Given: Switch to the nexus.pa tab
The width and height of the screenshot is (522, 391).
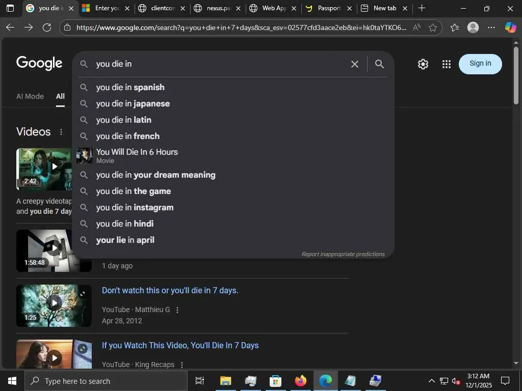Looking at the screenshot, I should (x=217, y=8).
